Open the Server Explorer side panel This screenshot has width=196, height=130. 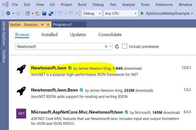pos(4,34)
